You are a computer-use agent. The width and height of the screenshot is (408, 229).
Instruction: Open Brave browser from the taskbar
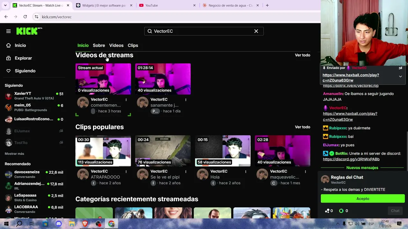(x=85, y=224)
